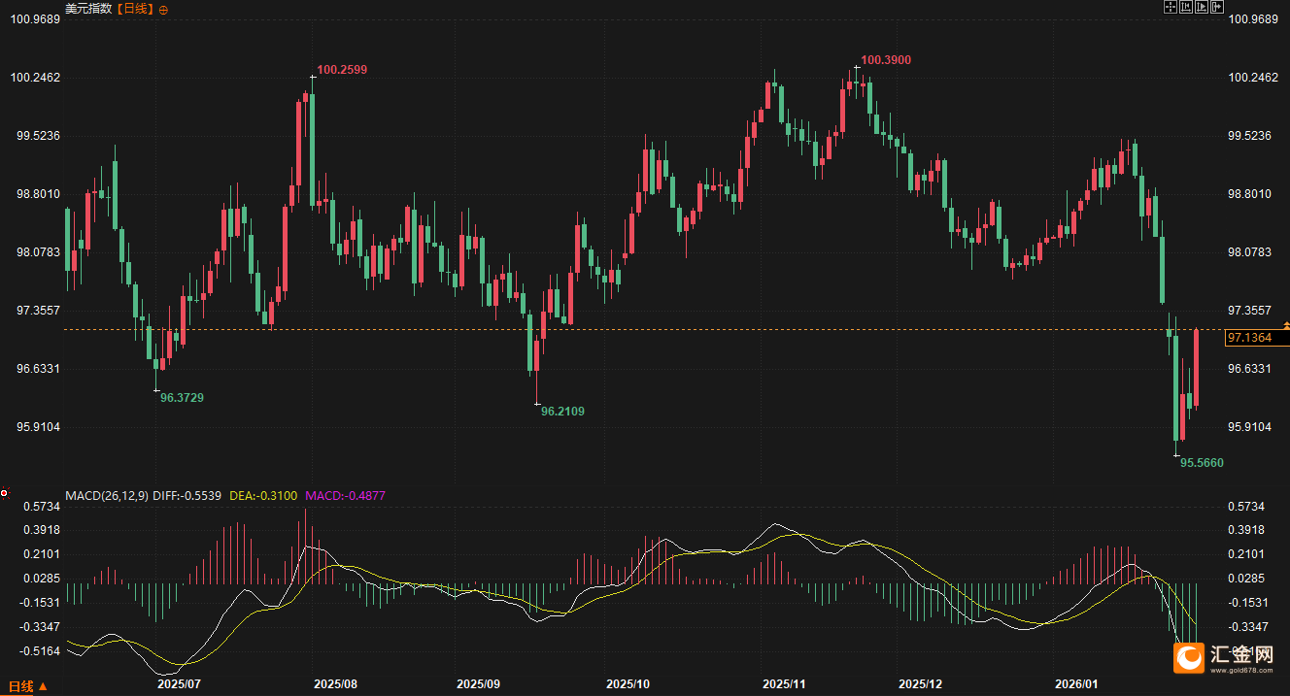Click the left MACD axis value 0.5734
The image size is (1290, 696).
42,507
